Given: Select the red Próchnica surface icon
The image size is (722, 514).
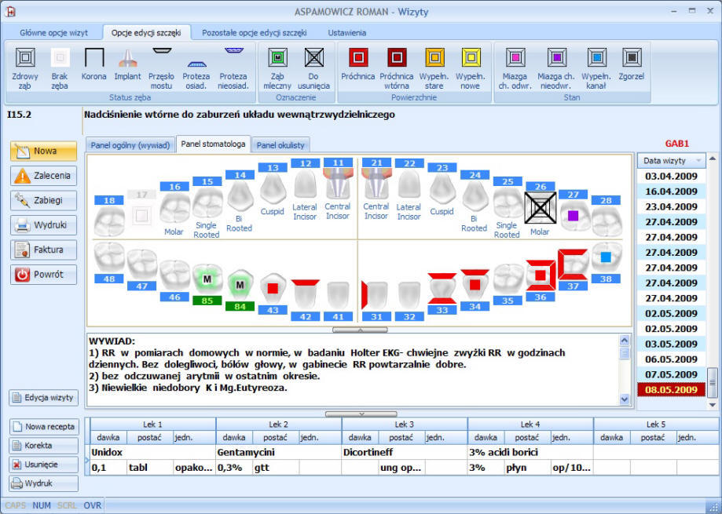Looking at the screenshot, I should 358,58.
